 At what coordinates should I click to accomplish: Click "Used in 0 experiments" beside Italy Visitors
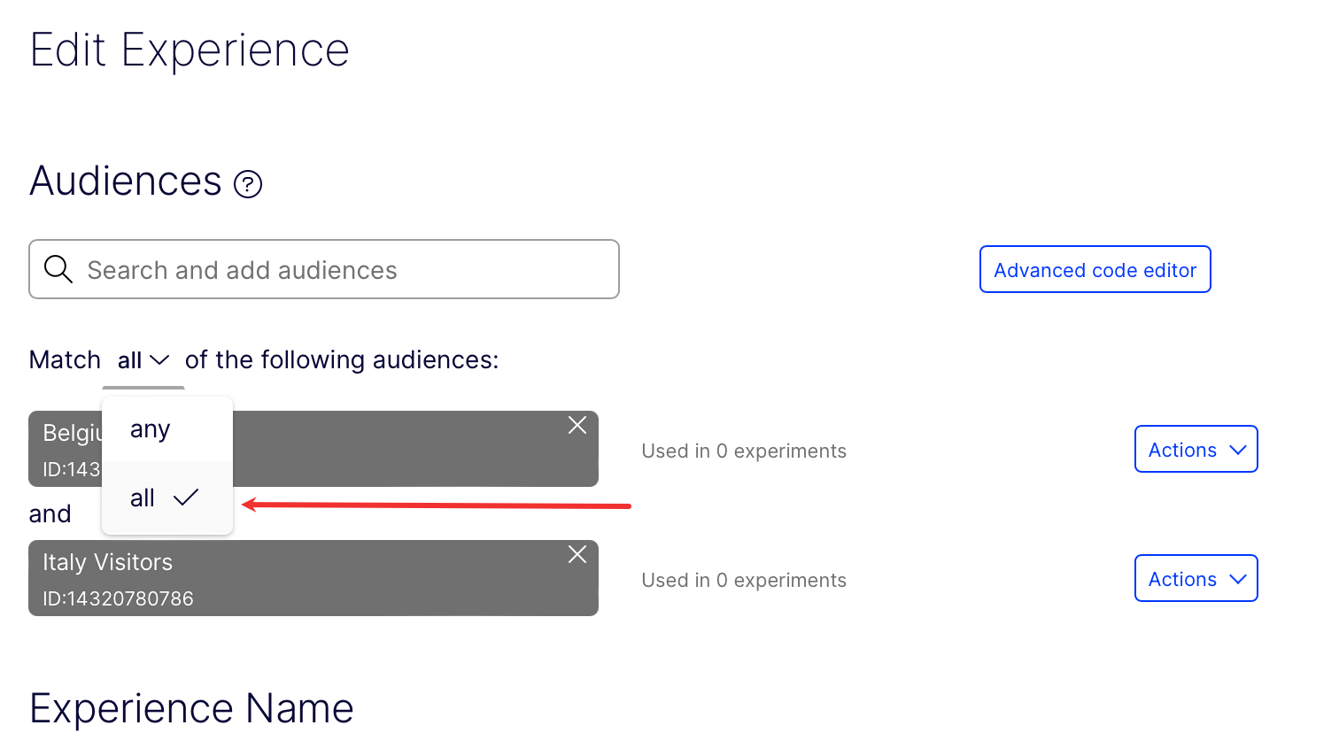[x=744, y=581]
